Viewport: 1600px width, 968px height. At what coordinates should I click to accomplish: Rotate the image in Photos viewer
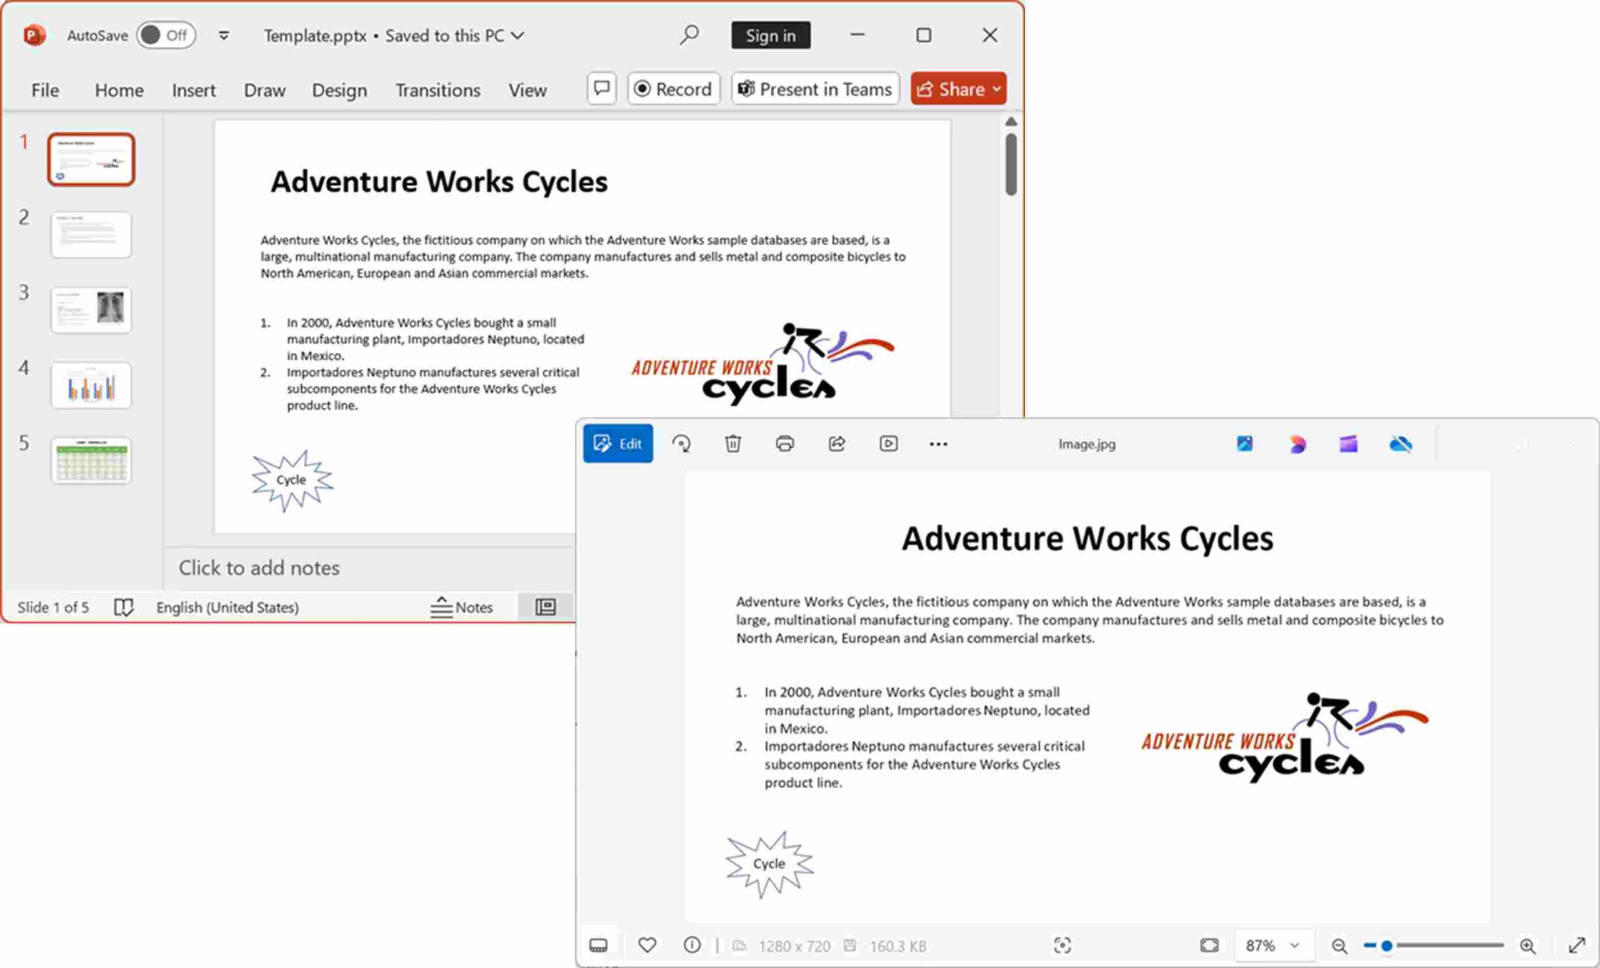[x=681, y=444]
